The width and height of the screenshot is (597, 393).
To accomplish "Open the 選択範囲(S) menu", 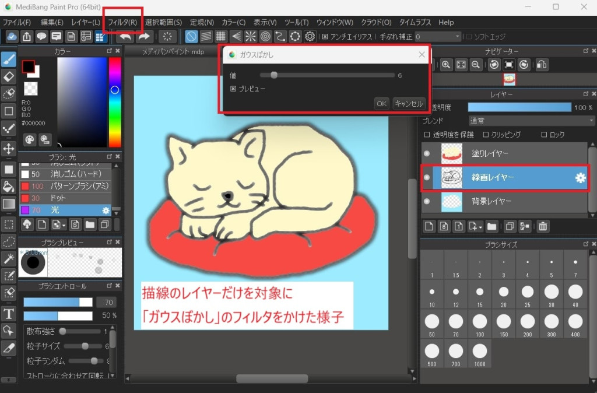I will 163,23.
